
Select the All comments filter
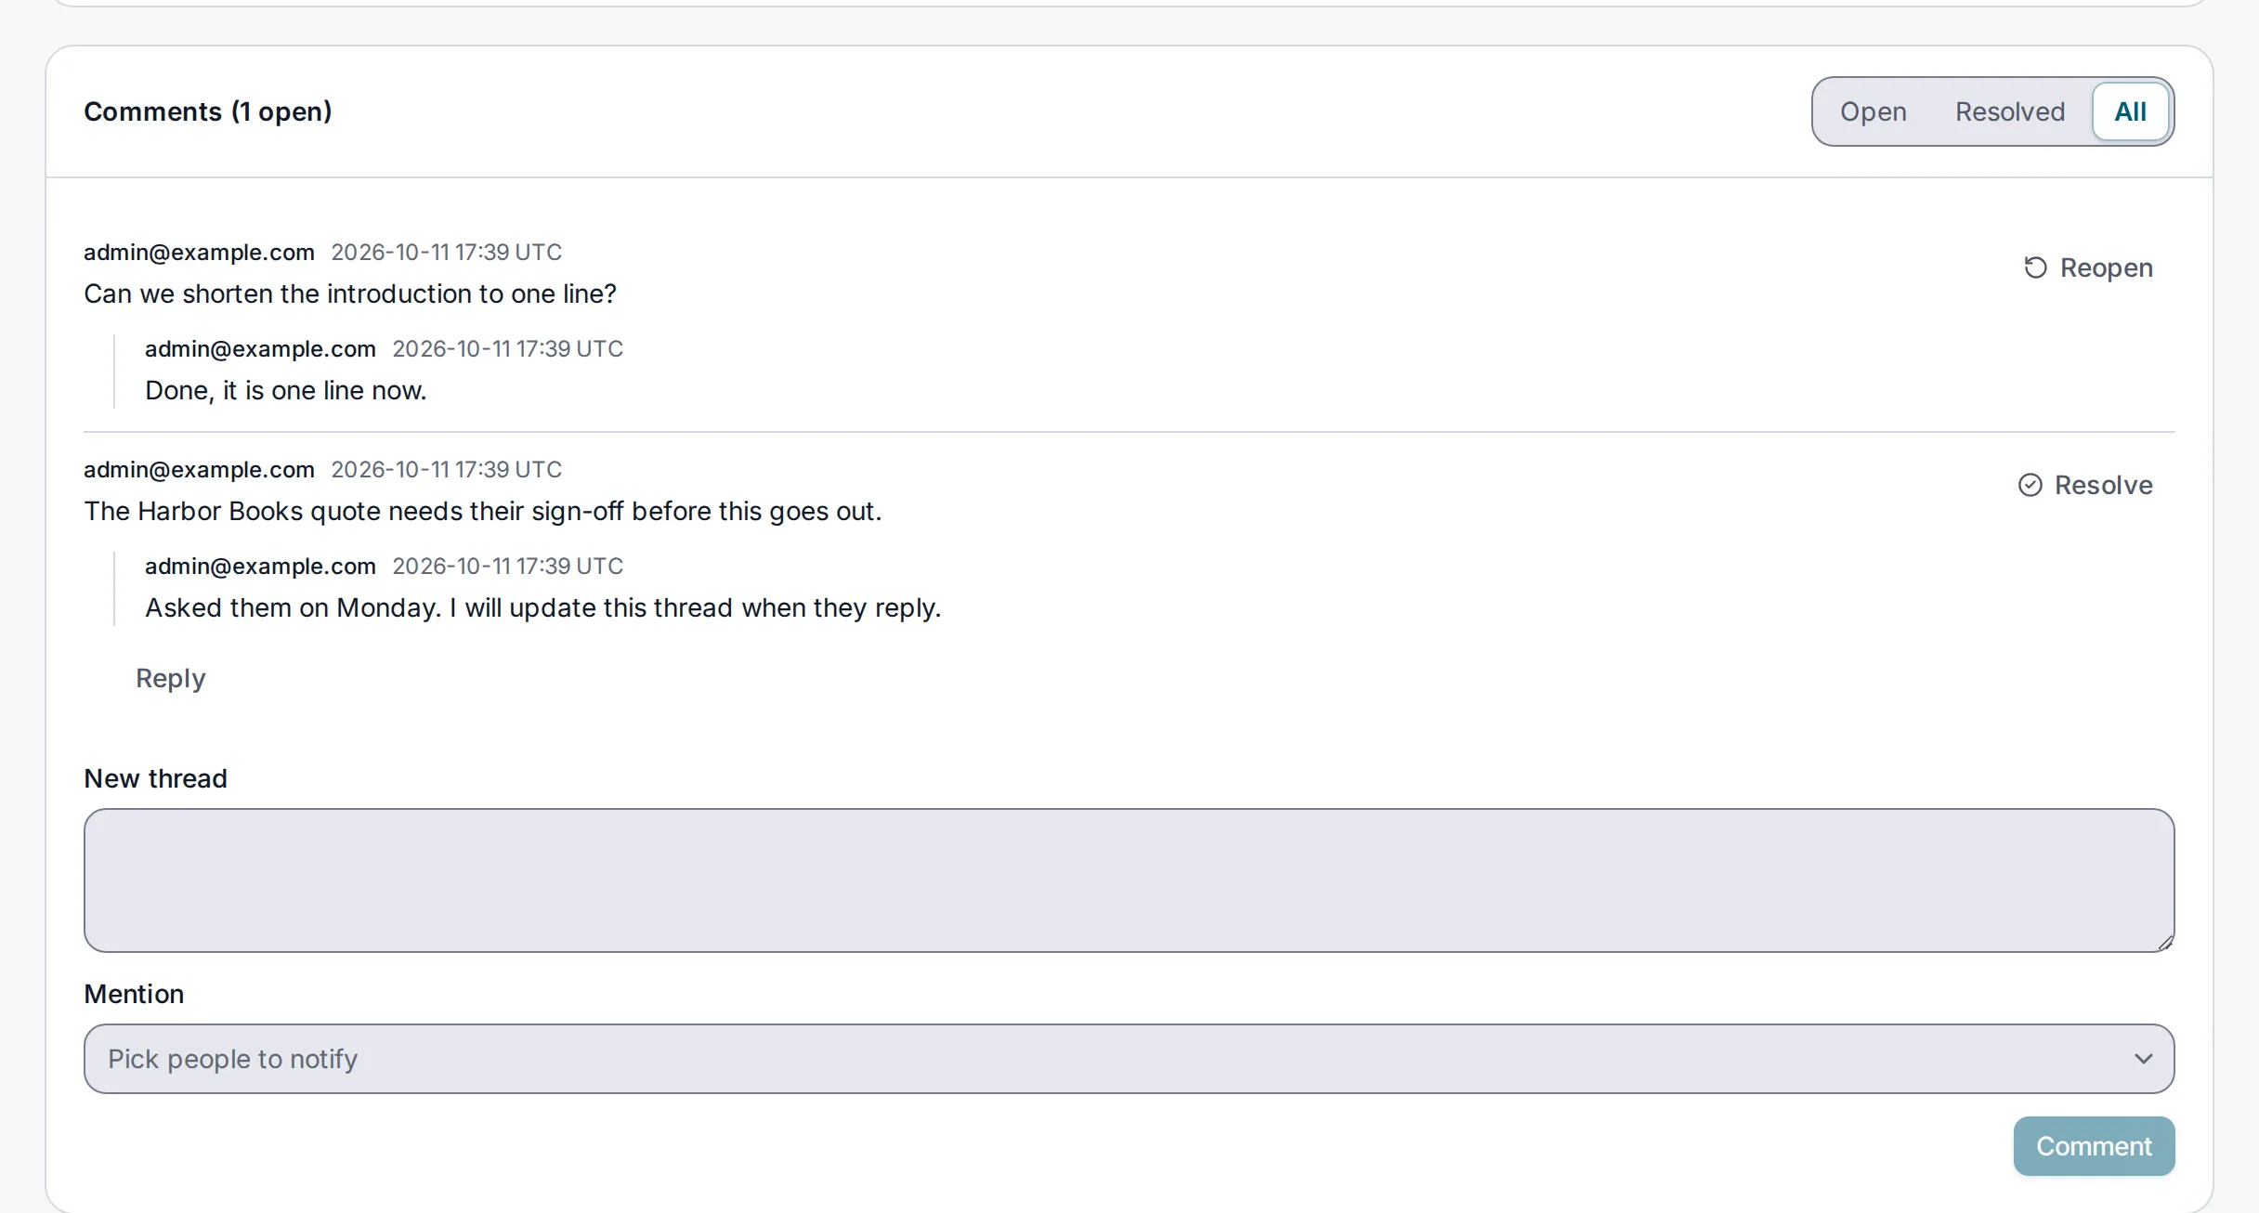coord(2131,111)
